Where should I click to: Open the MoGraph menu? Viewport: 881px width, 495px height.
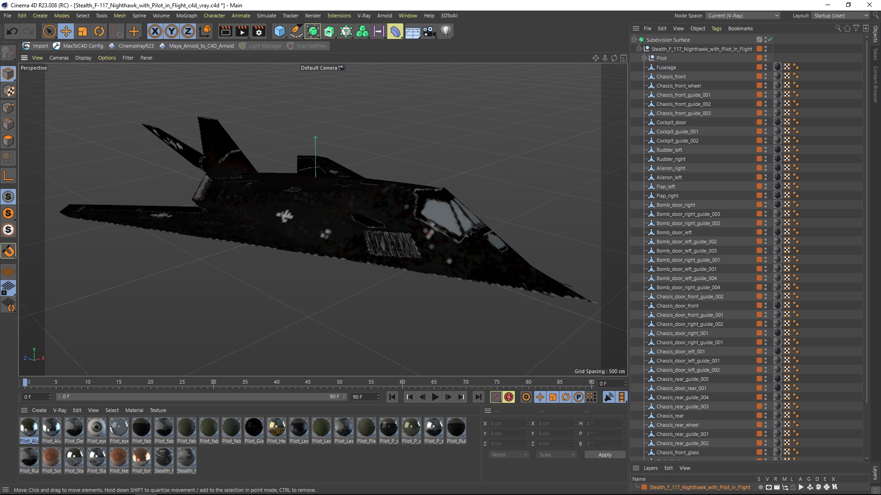[x=186, y=16]
